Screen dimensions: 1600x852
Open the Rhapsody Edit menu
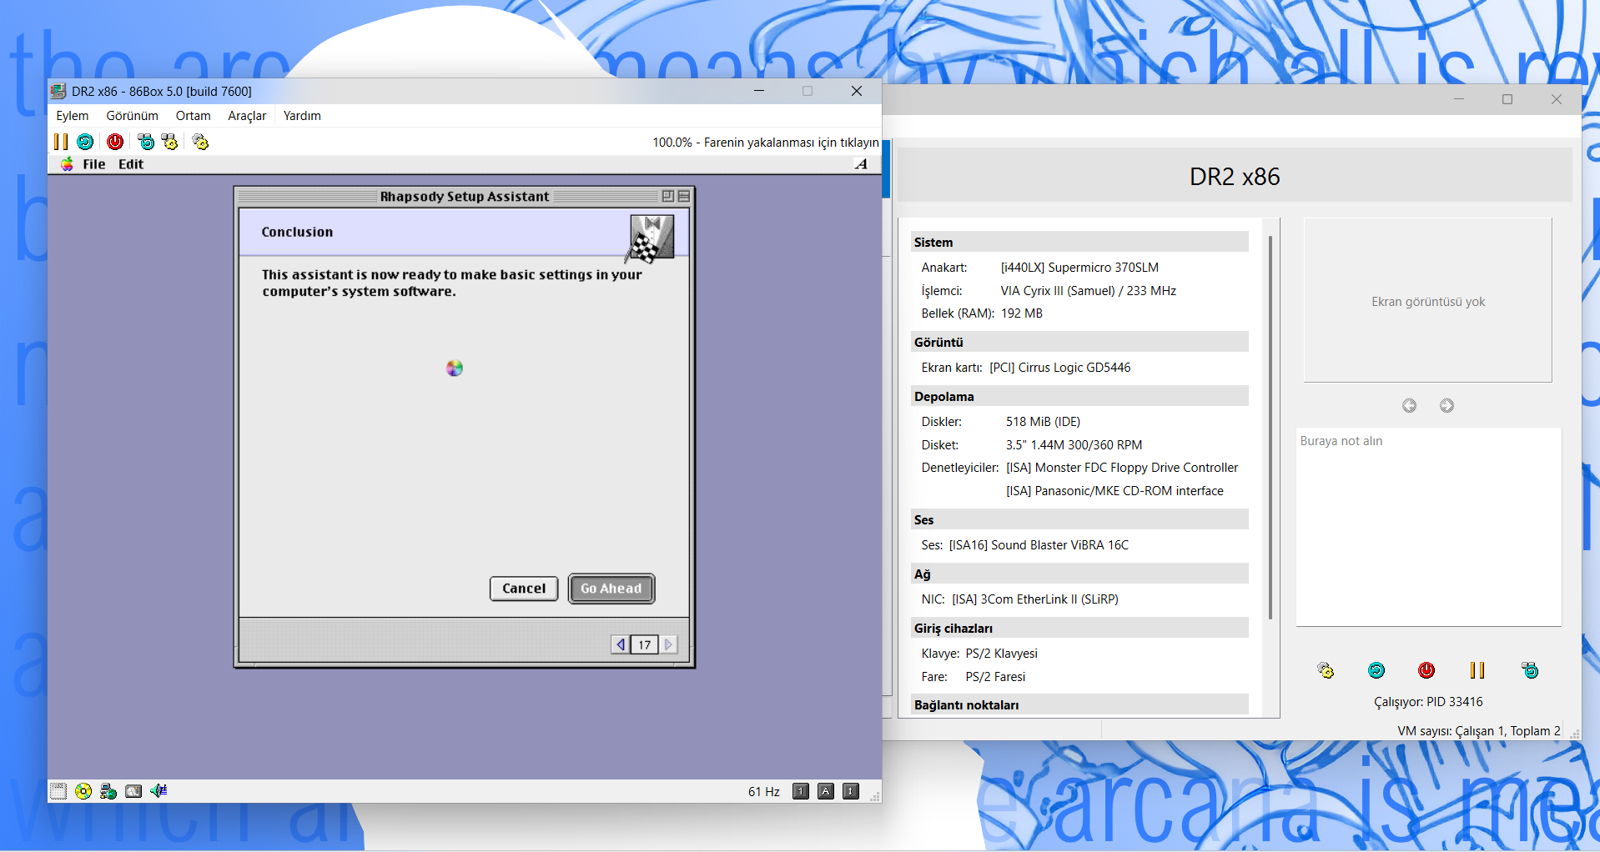(x=131, y=164)
